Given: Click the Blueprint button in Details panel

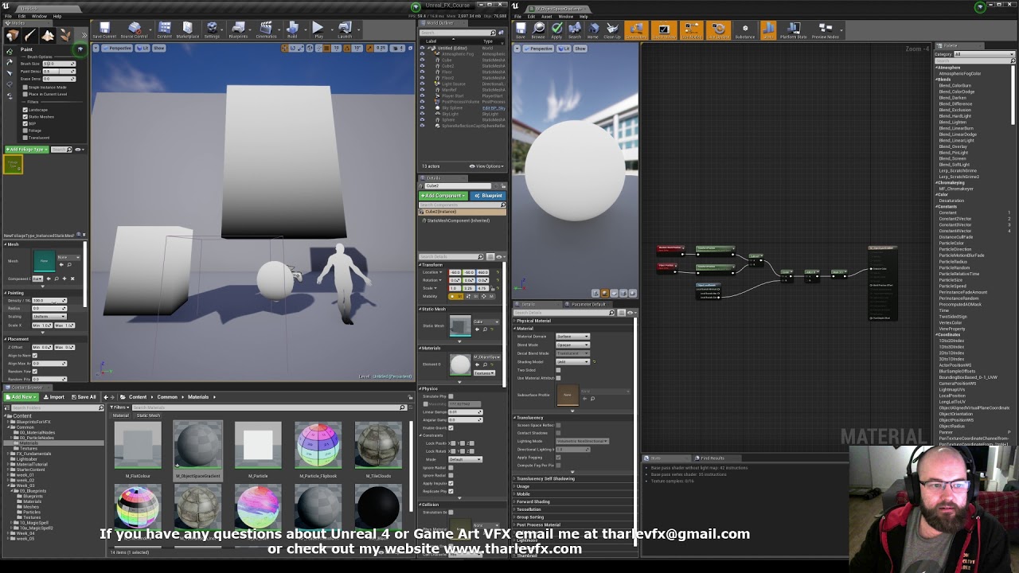Looking at the screenshot, I should point(487,196).
